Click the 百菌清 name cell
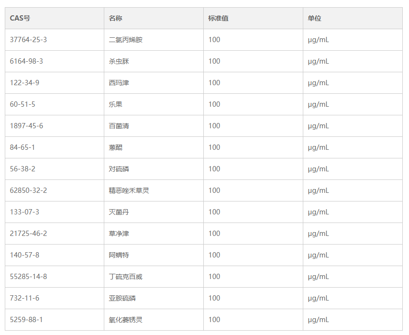 119,126
